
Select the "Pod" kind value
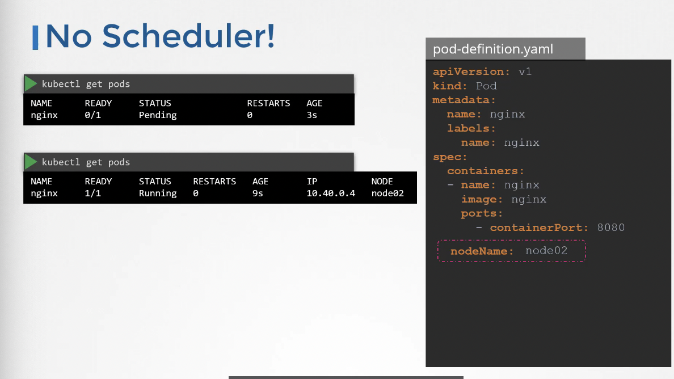click(486, 86)
